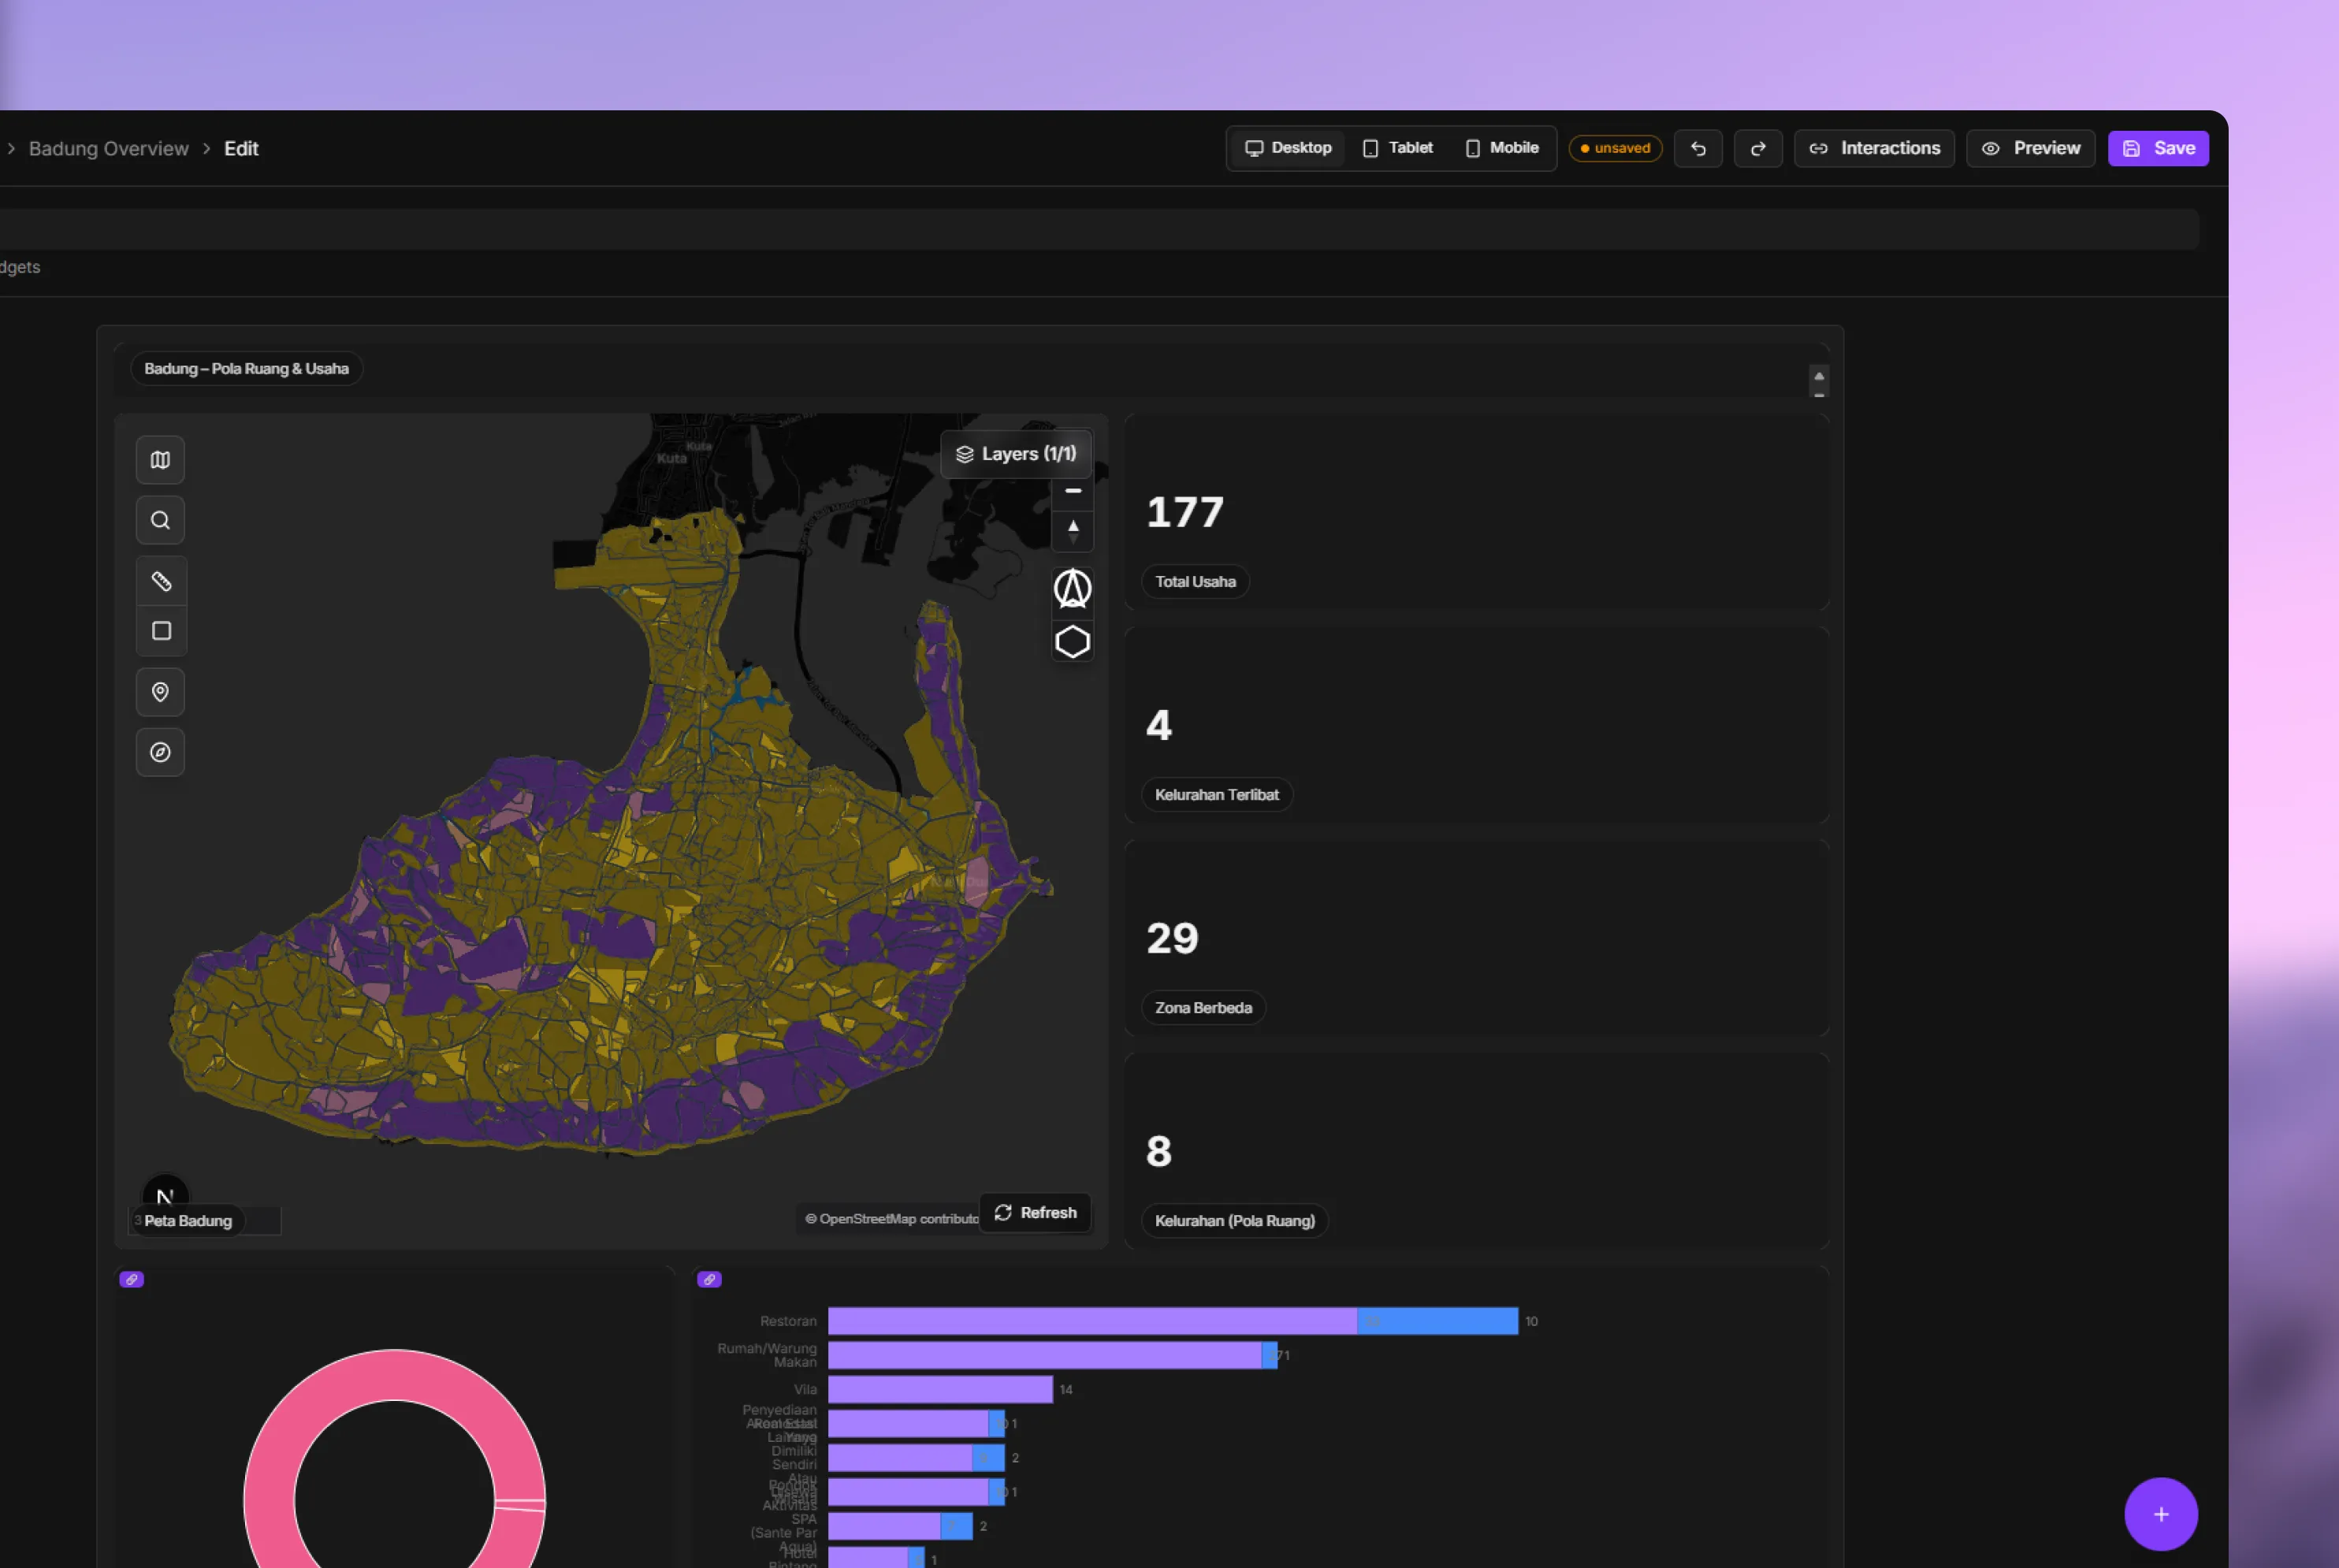Save the dashboard

2158,148
